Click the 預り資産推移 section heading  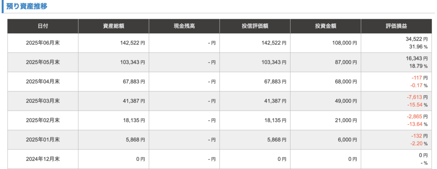pyautogui.click(x=27, y=6)
